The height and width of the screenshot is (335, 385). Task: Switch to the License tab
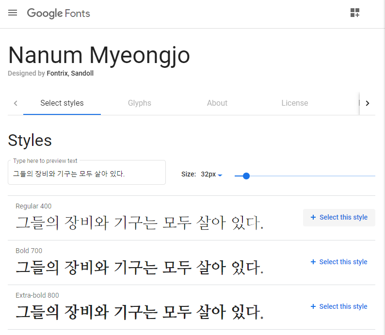pos(295,103)
